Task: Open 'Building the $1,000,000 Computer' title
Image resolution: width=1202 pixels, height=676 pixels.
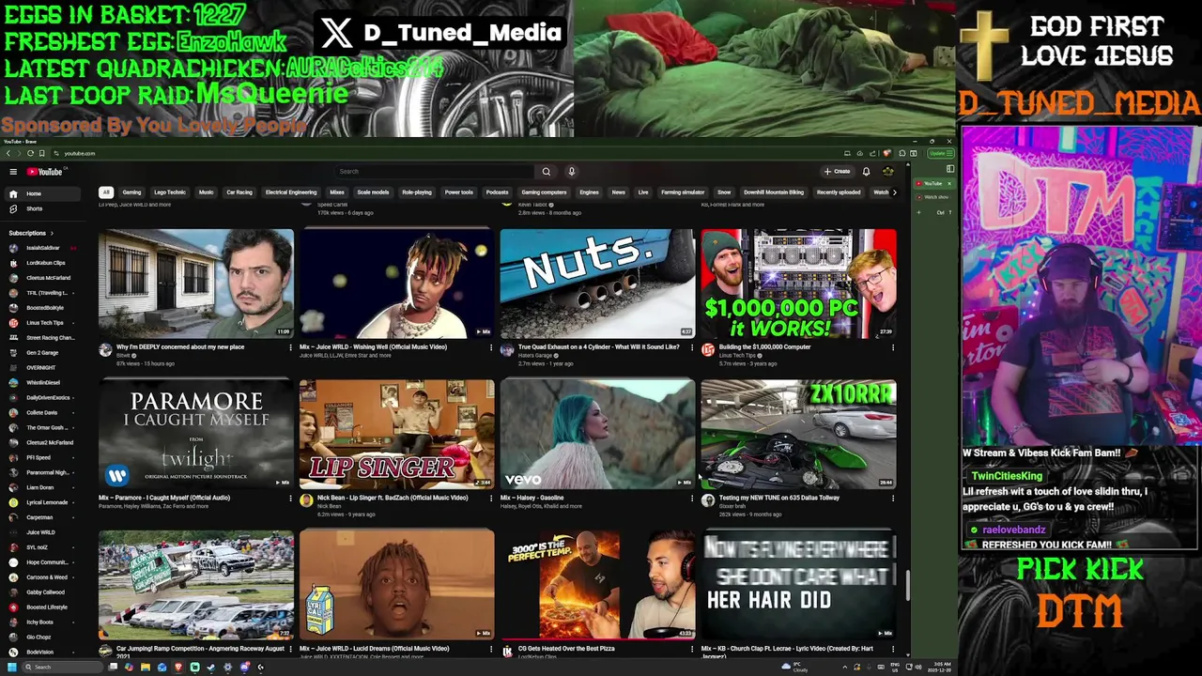Action: (x=764, y=347)
